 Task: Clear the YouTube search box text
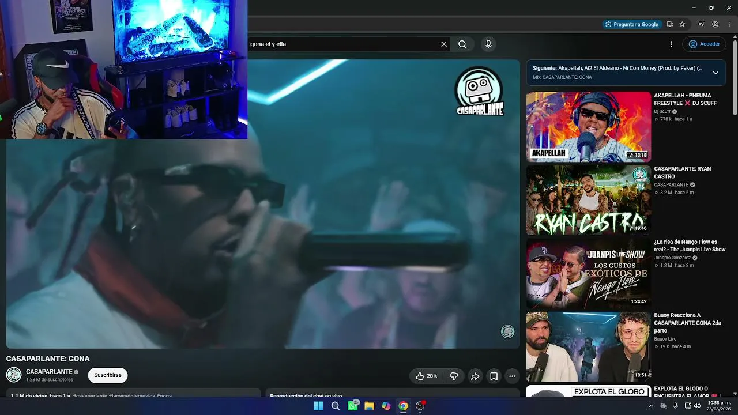tap(444, 44)
